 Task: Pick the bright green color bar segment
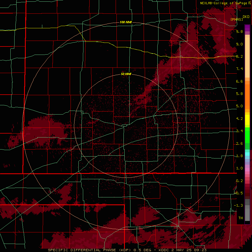[247, 135]
